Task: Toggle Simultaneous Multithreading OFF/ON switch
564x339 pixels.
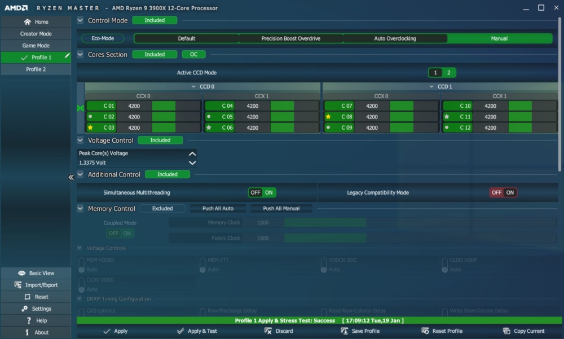Action: tap(262, 192)
